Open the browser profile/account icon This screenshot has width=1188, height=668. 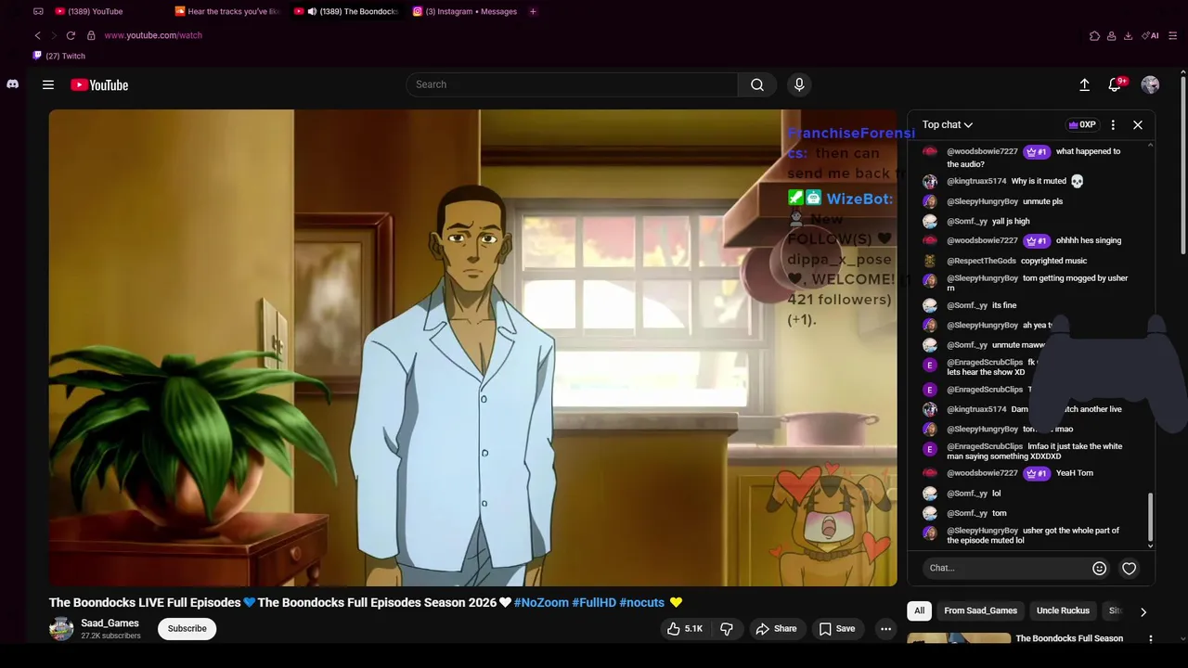coord(1111,35)
